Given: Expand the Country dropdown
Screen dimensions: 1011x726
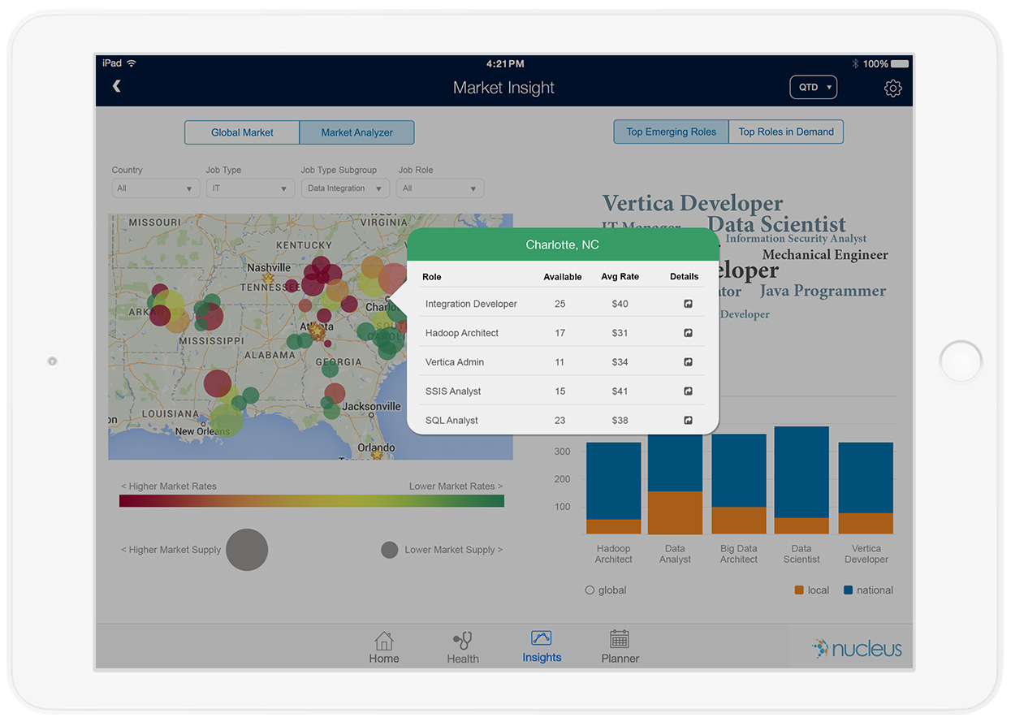Looking at the screenshot, I should [x=156, y=188].
